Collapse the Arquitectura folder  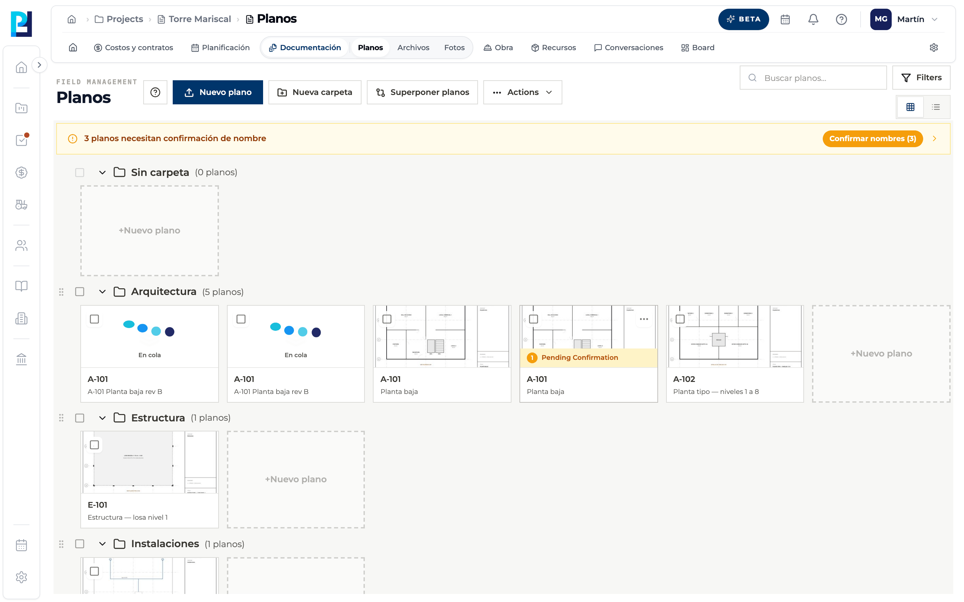pos(102,292)
